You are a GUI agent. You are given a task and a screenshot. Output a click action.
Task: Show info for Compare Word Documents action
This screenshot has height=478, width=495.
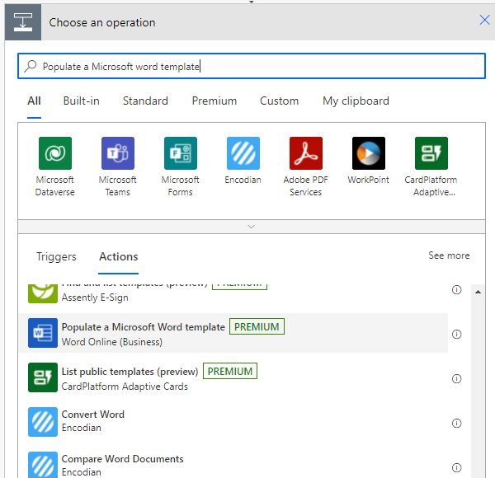(x=456, y=467)
